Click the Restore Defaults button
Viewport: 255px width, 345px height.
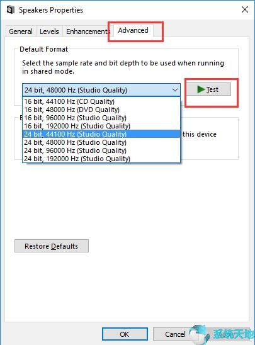click(52, 246)
